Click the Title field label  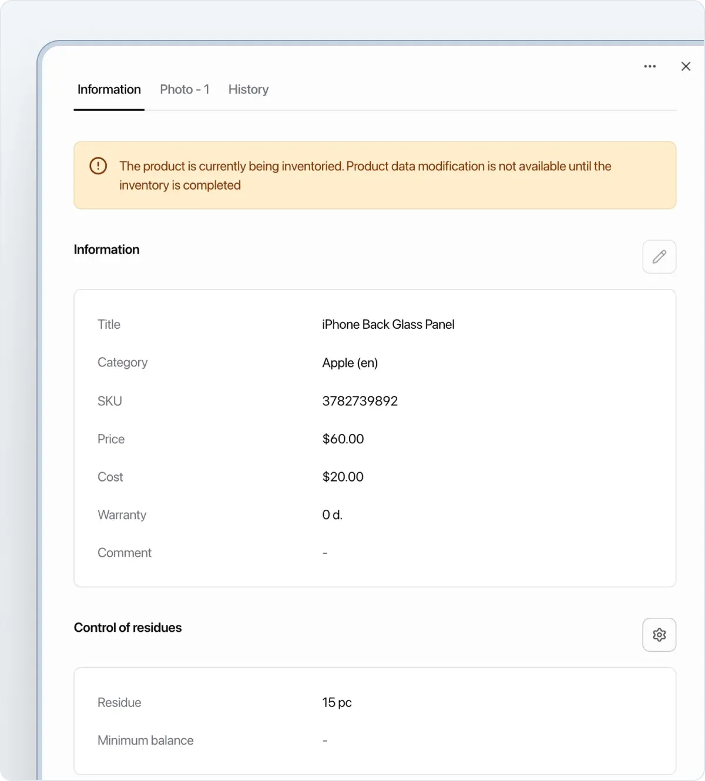109,325
